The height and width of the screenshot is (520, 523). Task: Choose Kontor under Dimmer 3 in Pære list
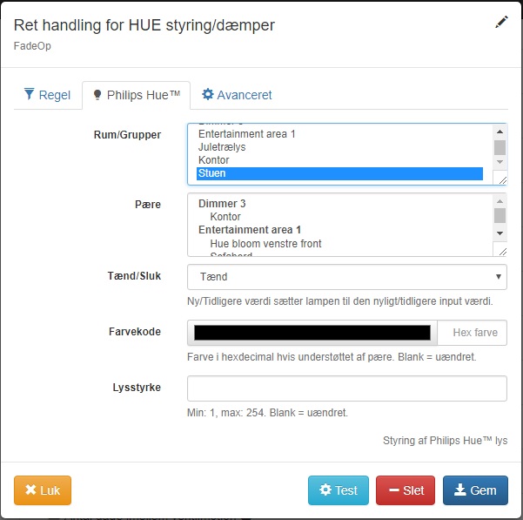click(225, 217)
